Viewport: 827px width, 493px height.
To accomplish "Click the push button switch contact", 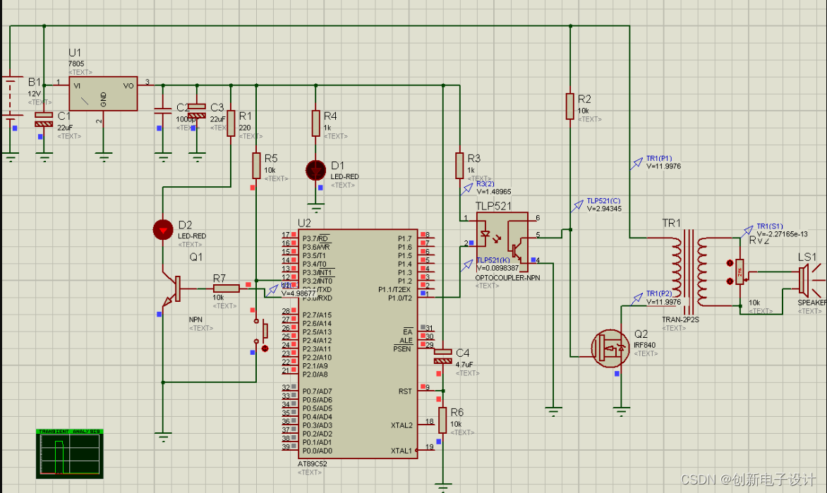I will tap(265, 331).
